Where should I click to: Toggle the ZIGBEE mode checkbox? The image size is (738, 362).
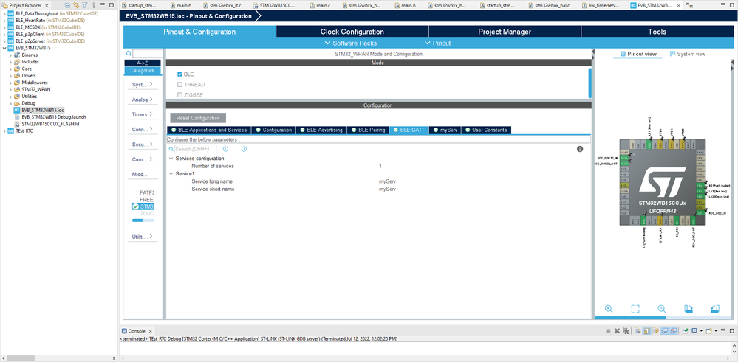(180, 95)
